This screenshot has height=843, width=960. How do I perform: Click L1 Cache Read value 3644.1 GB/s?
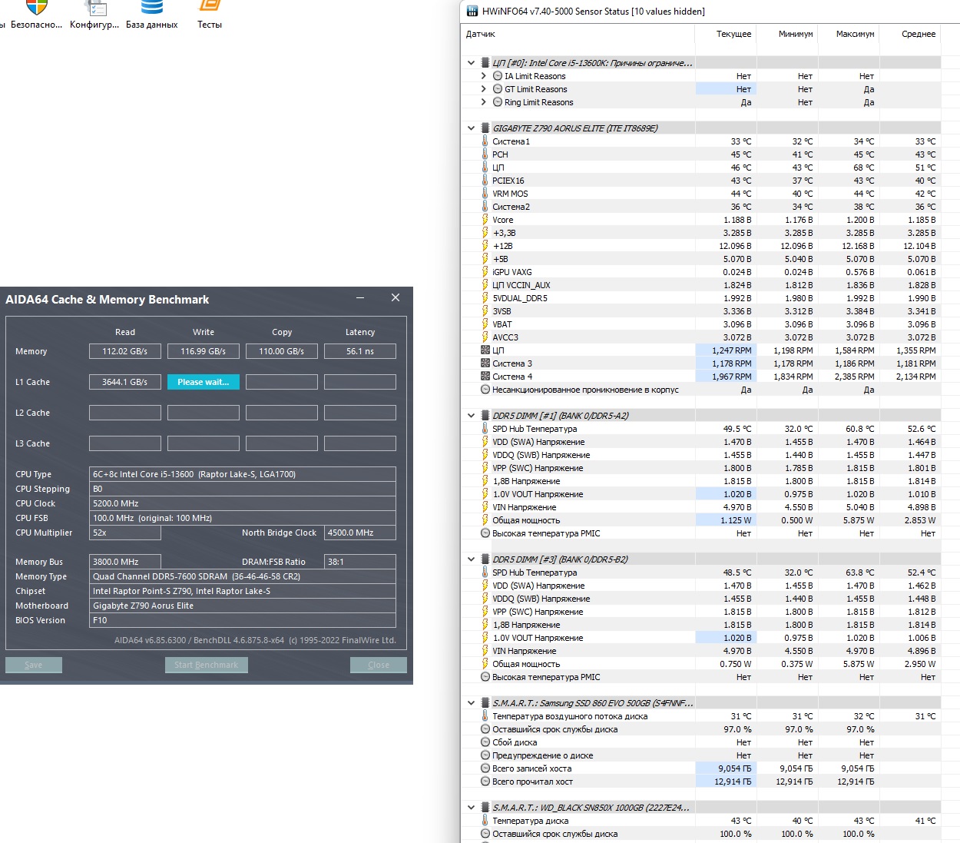coord(125,382)
